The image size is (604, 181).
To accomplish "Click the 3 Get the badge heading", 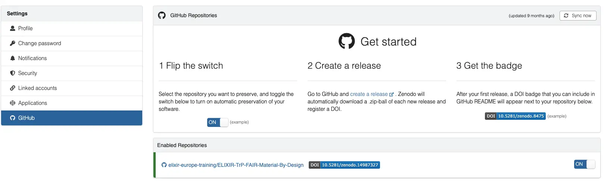I will click(489, 66).
